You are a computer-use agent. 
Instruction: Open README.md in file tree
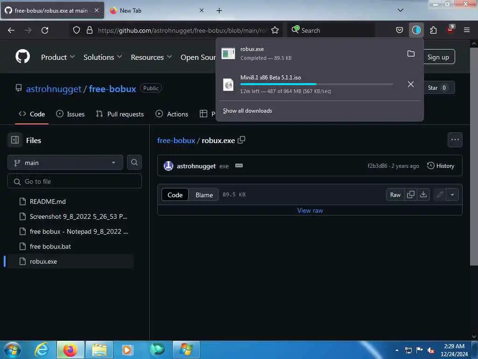(48, 201)
